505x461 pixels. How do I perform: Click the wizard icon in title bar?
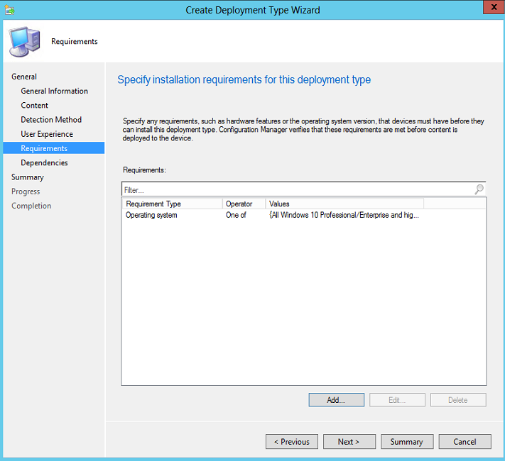tap(9, 10)
